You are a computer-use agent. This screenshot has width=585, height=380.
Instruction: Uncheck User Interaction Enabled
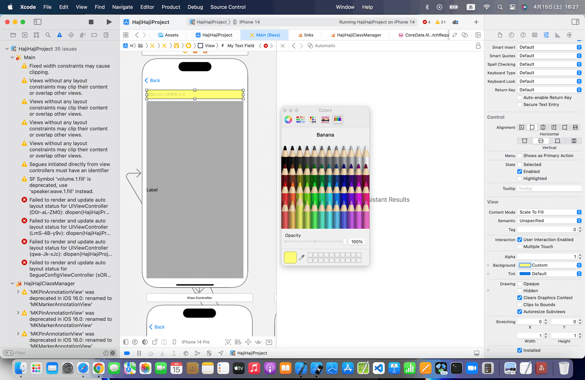tap(520, 240)
